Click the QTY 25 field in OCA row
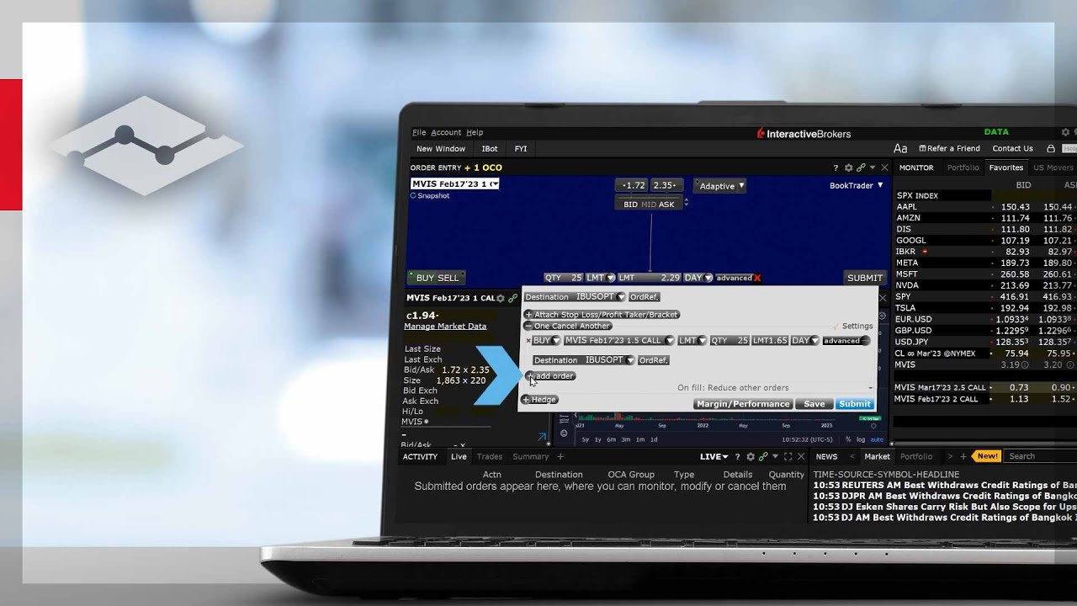This screenshot has width=1077, height=606. [x=729, y=341]
